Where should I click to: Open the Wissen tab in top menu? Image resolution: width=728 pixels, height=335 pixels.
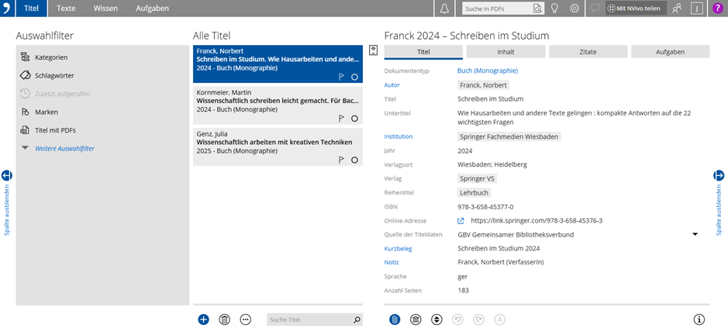click(x=105, y=9)
